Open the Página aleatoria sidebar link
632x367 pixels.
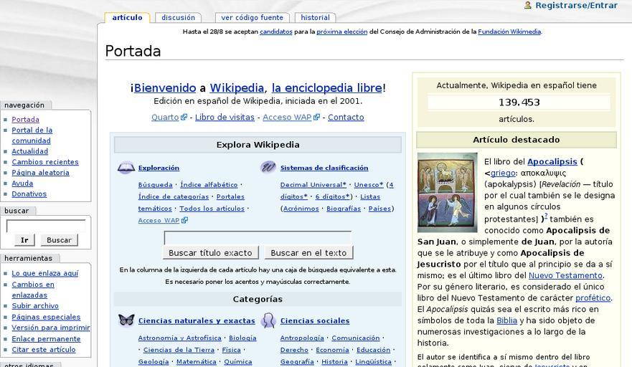pos(40,173)
